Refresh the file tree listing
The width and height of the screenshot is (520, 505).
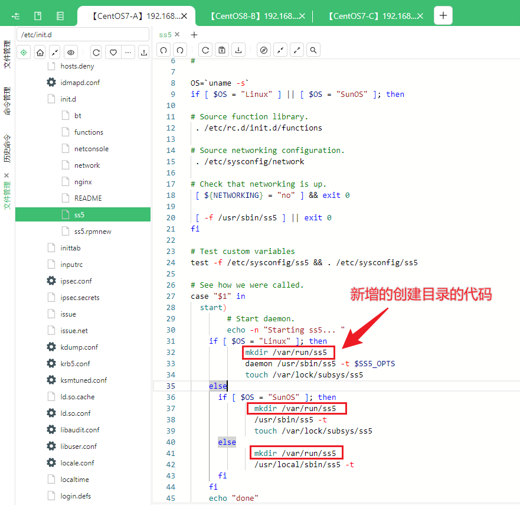point(96,53)
